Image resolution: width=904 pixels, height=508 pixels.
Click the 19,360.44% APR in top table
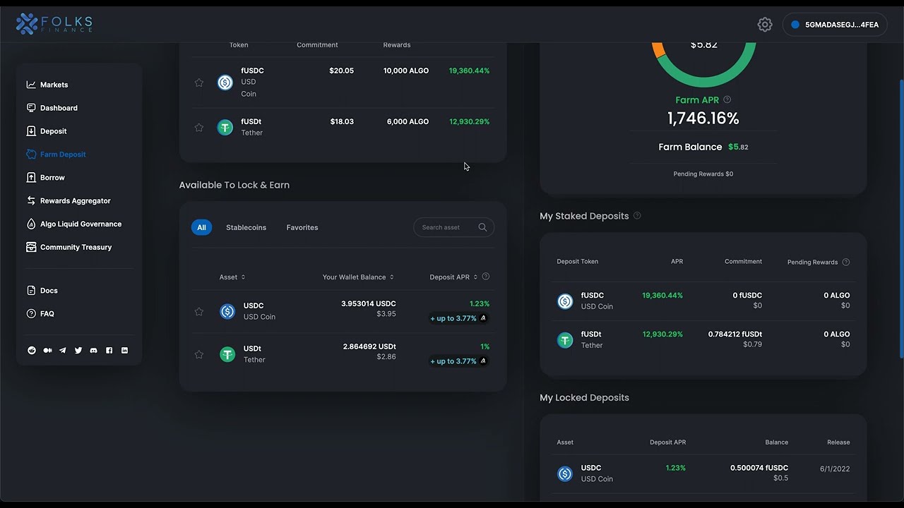[469, 71]
